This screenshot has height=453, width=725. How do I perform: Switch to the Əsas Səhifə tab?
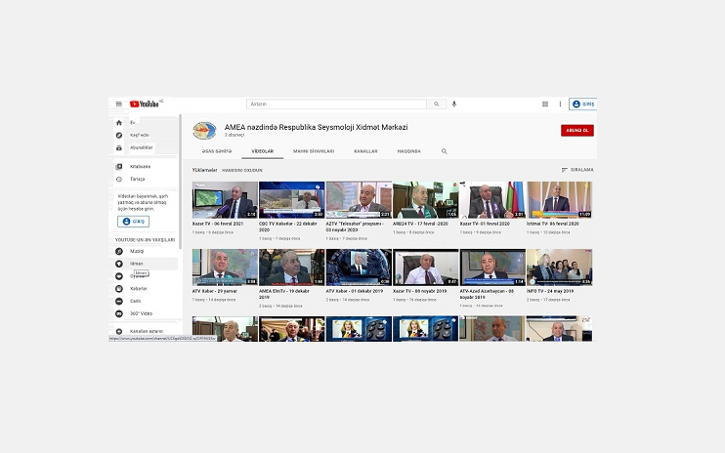point(215,151)
